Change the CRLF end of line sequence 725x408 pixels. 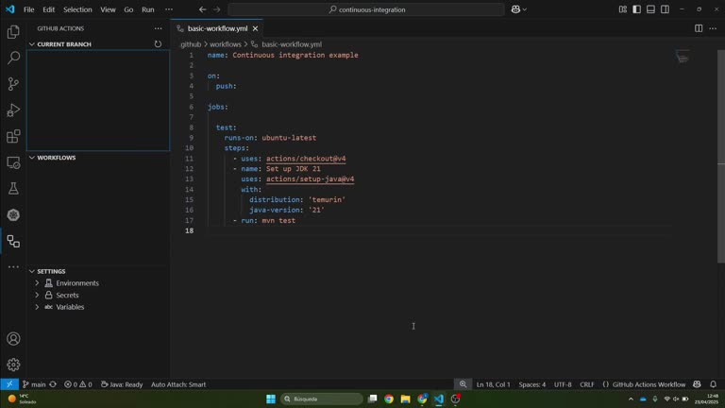pyautogui.click(x=587, y=384)
